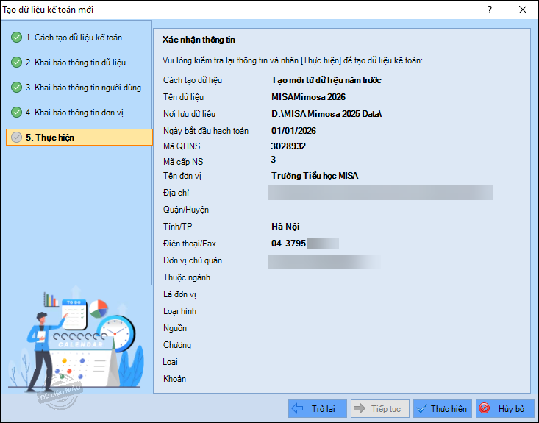Open step 1 Cách tạo dữ liệu kế toán
This screenshot has height=423, width=539.
point(74,38)
